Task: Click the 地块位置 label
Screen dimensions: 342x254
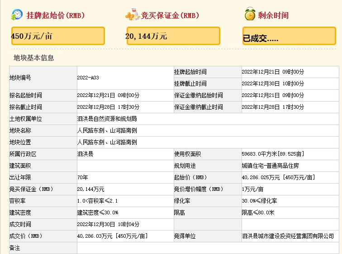Action: click(x=20, y=142)
